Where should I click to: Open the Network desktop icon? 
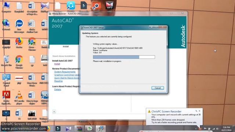point(6,25)
